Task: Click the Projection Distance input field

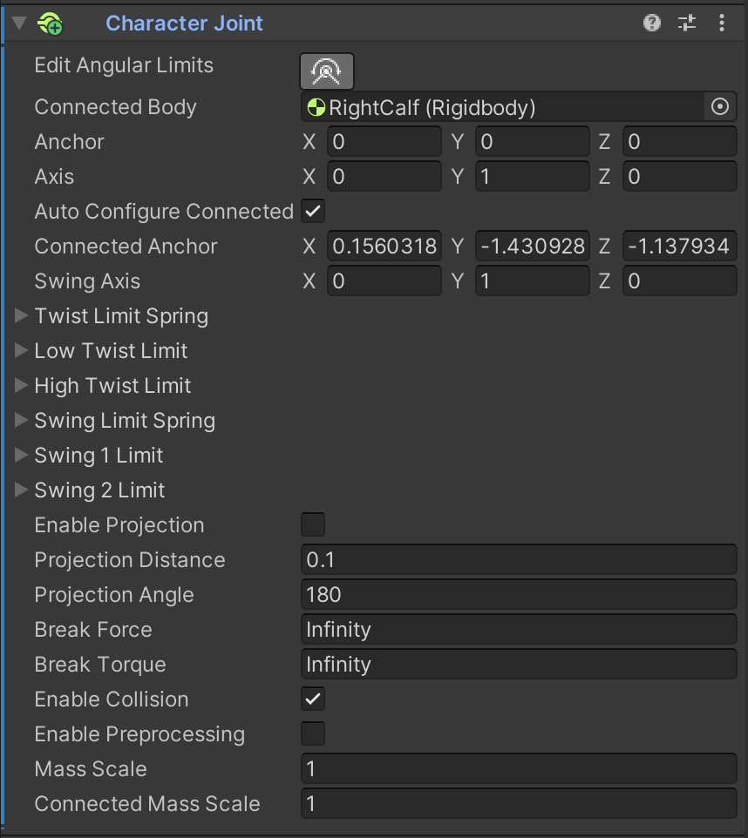Action: click(x=519, y=560)
